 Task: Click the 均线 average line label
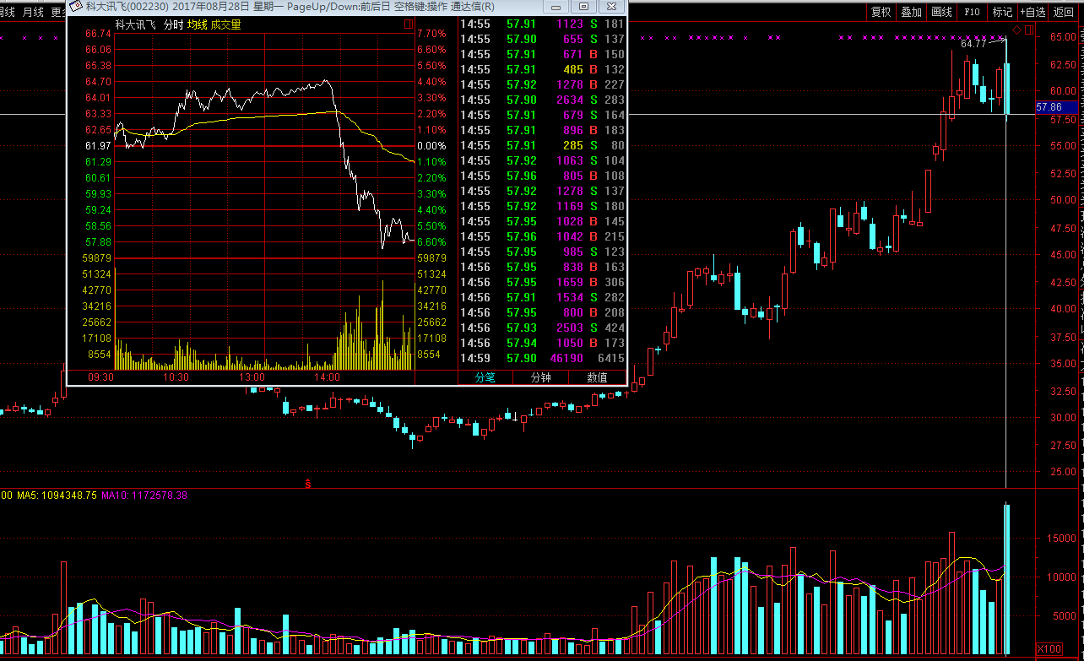(198, 25)
